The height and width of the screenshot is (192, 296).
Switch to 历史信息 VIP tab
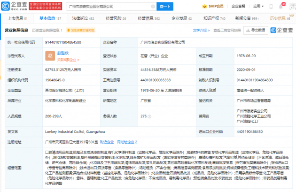pyautogui.click(x=280, y=18)
